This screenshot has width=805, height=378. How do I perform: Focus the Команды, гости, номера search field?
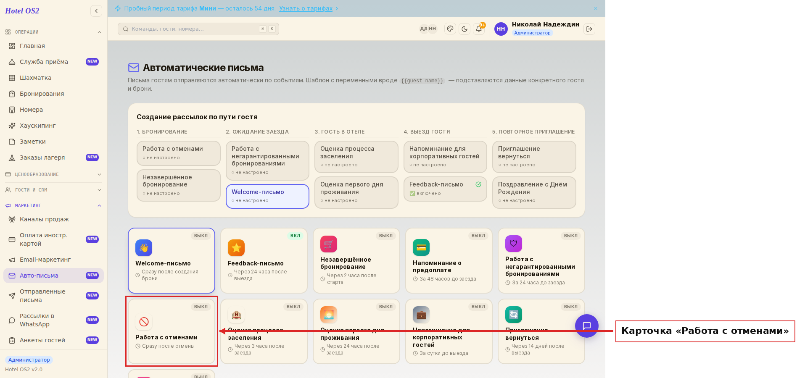[198, 29]
